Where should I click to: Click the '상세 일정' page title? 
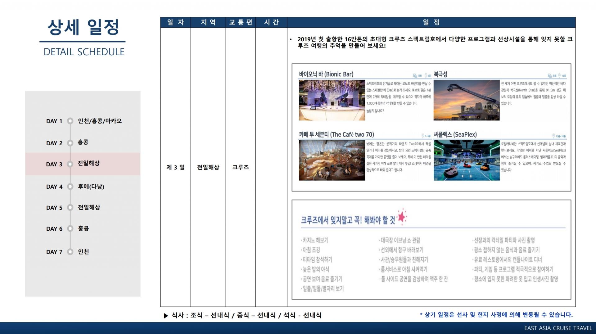point(83,27)
